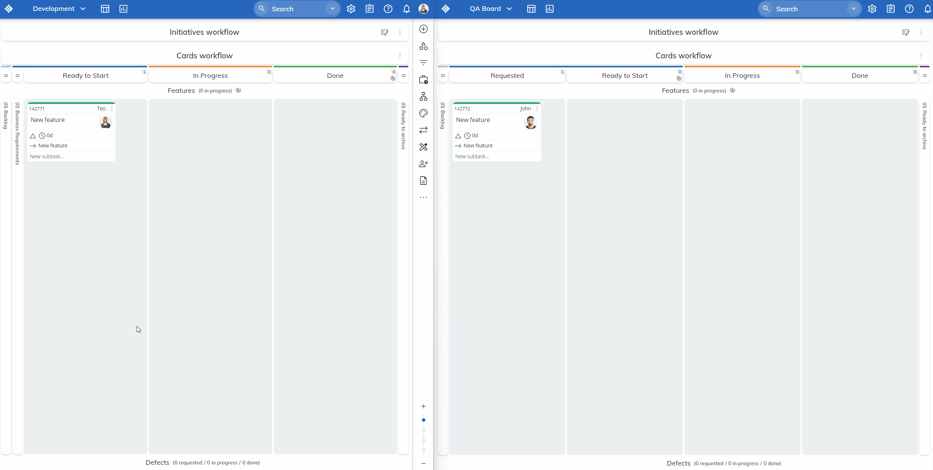Click the add user icon
The width and height of the screenshot is (933, 470).
coord(423,164)
